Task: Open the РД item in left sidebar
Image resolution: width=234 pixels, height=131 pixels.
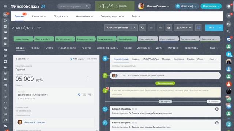Action: [x=5, y=85]
